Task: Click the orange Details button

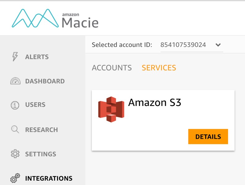Action: 208,137
